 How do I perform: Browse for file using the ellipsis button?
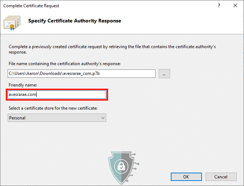pos(164,73)
